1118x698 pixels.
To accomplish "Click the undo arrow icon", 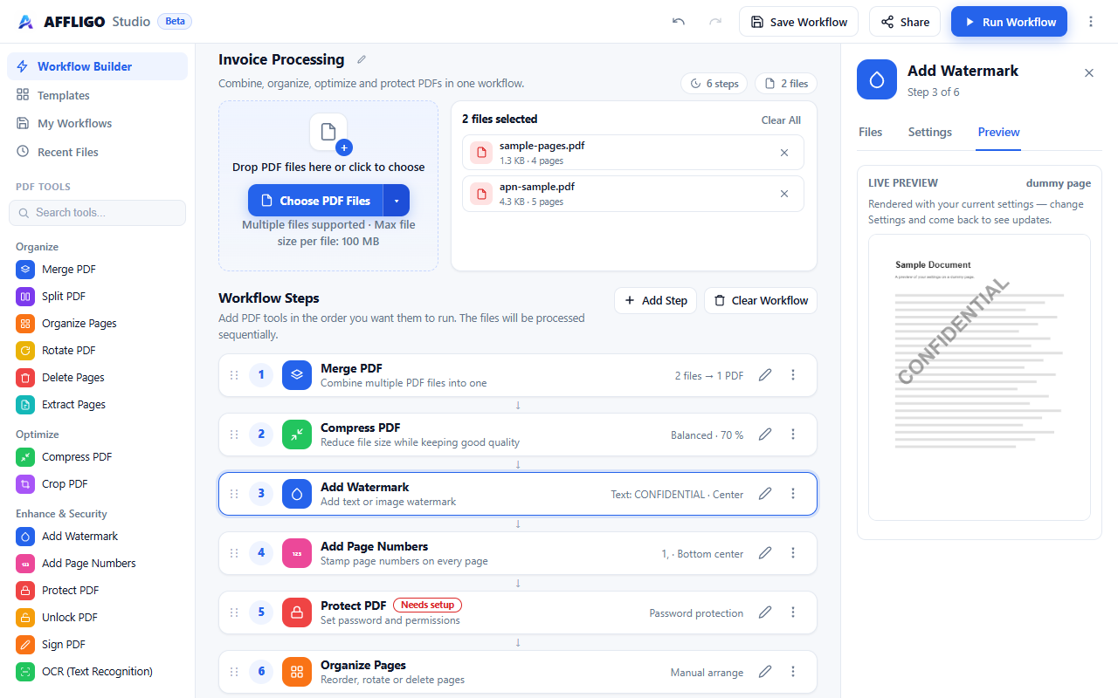I will 679,22.
